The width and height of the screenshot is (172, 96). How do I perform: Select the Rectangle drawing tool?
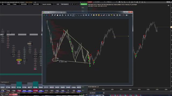[x=68, y=15]
